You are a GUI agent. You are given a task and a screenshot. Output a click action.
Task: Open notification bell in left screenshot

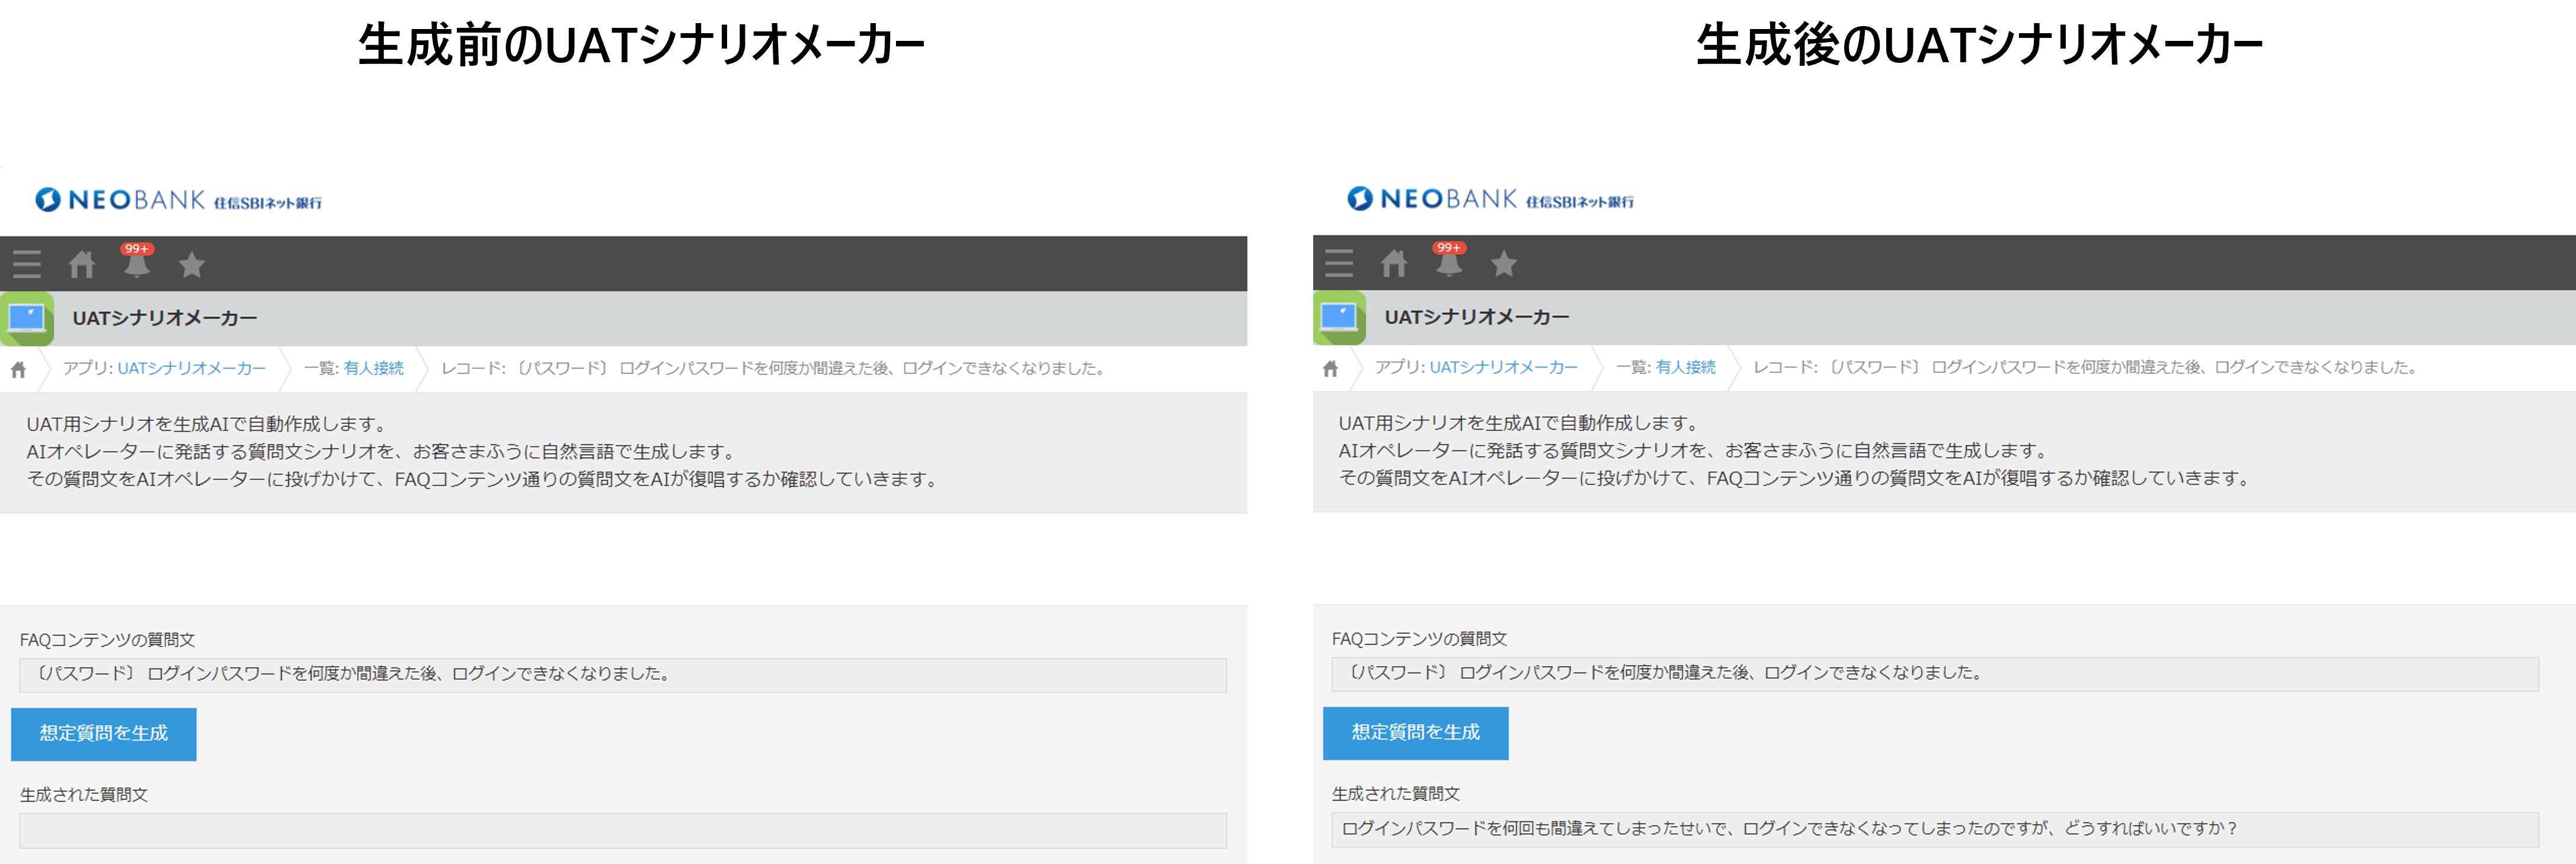137,264
